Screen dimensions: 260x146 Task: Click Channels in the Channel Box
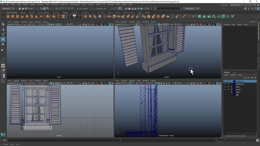[x=227, y=25]
